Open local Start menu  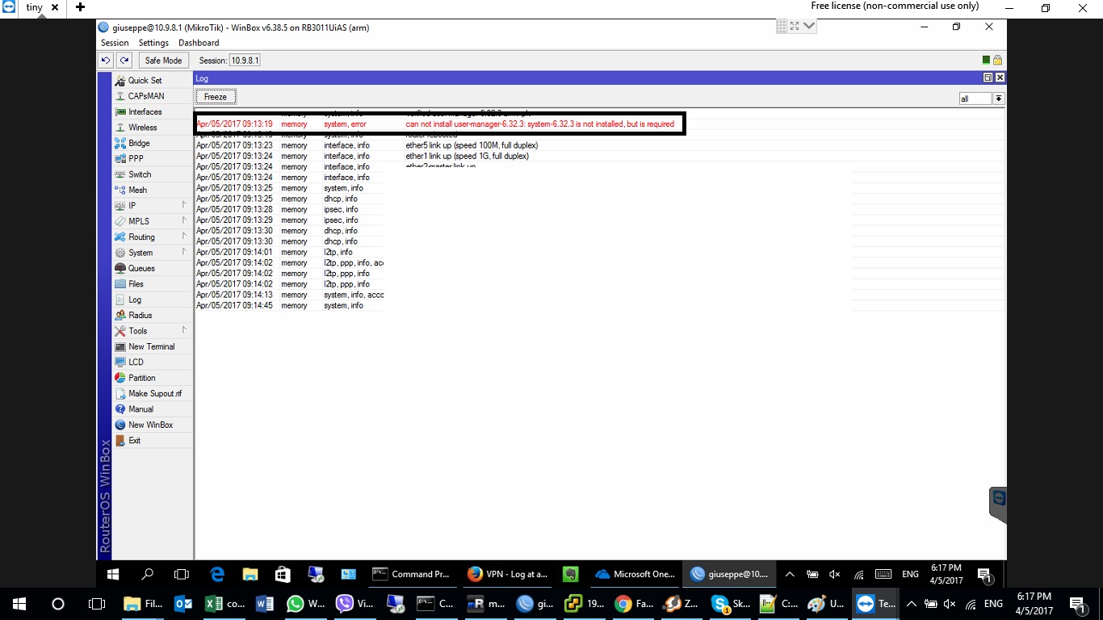(19, 603)
